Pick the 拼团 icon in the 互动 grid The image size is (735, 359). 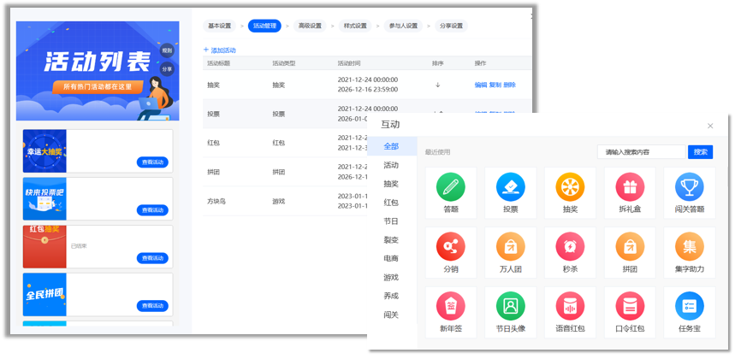pos(630,247)
